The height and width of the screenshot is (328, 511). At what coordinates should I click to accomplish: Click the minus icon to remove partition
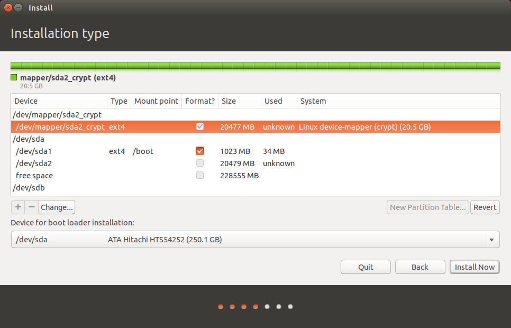click(31, 207)
